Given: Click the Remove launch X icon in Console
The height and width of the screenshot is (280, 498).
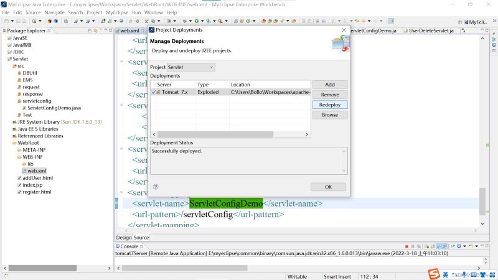Looking at the screenshot, I should (413, 246).
